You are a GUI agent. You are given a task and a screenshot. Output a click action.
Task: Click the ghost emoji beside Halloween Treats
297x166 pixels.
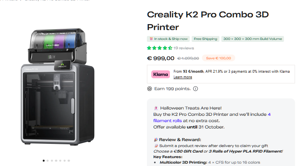155,108
